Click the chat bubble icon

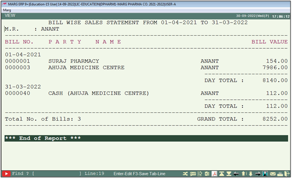pyautogui.click(x=193, y=174)
